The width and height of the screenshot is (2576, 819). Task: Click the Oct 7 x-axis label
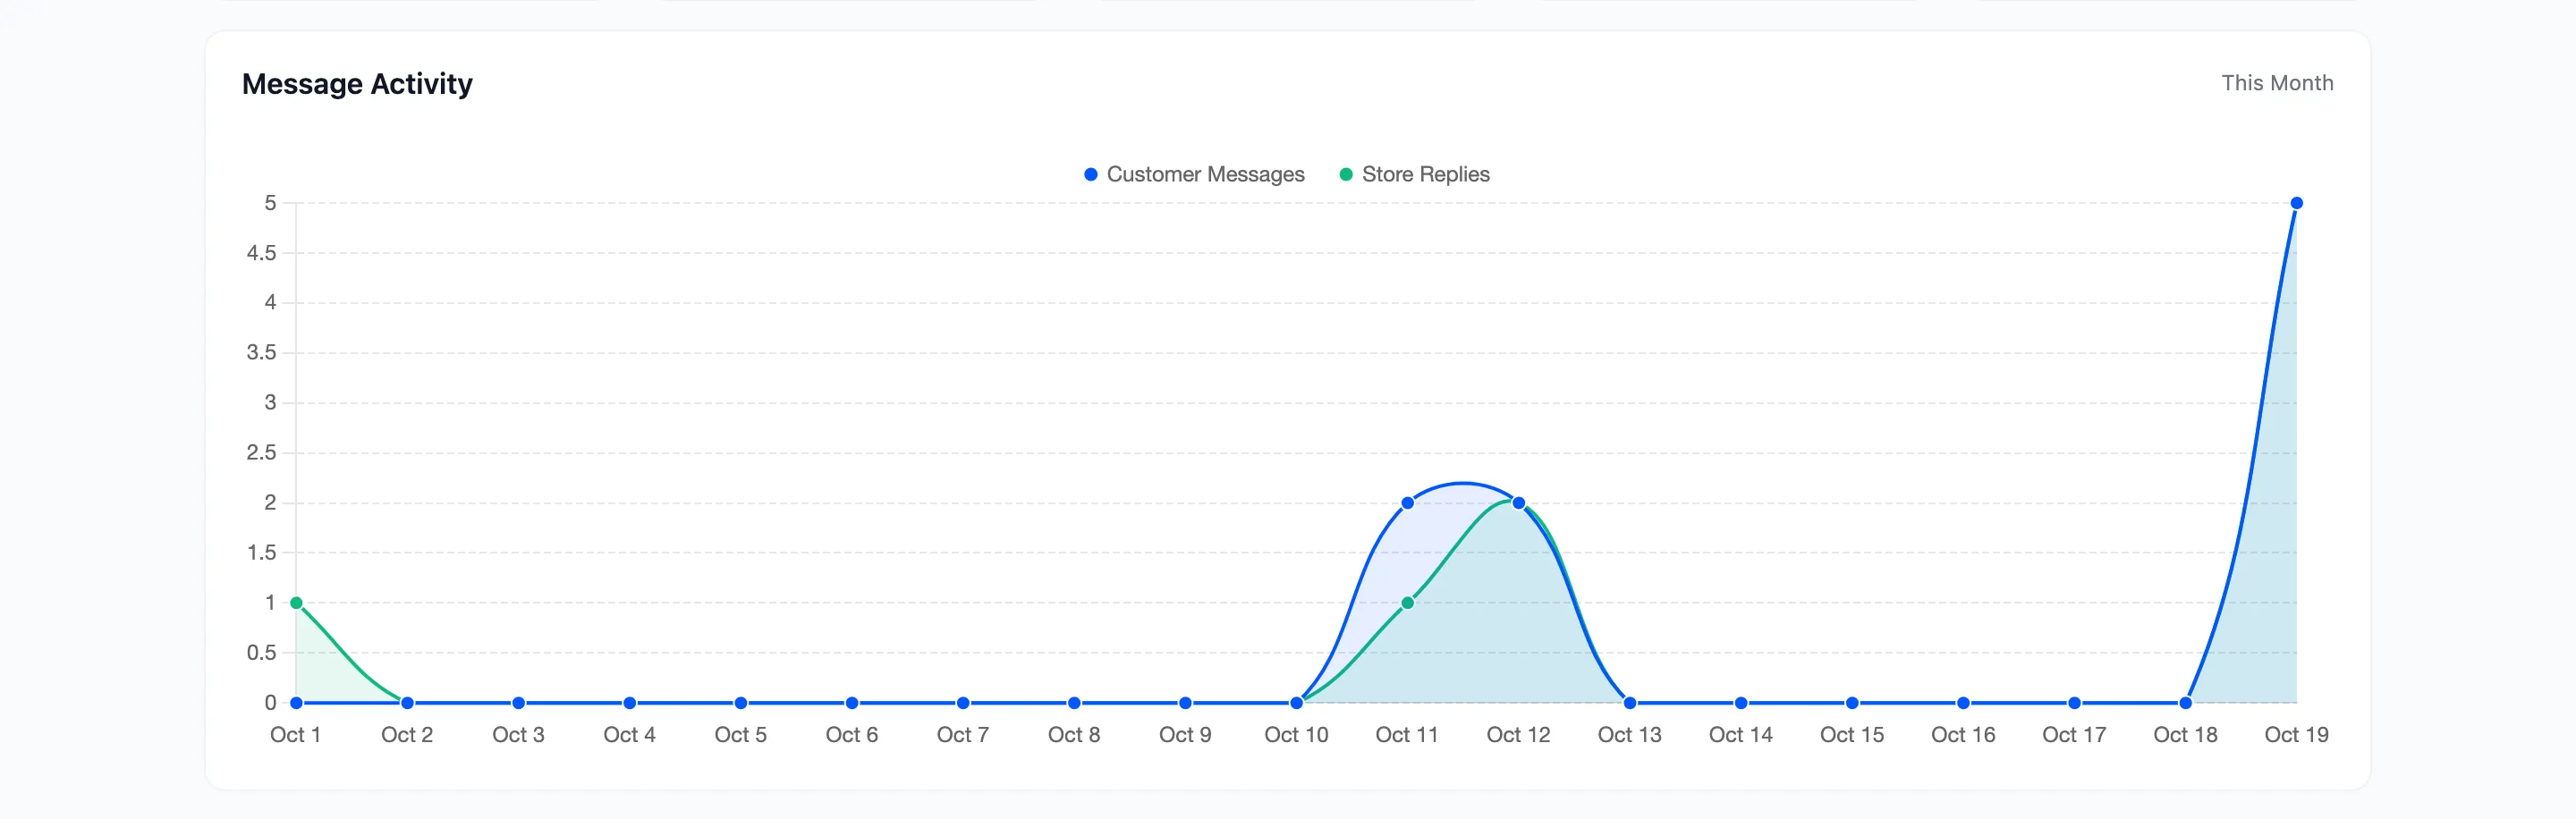click(963, 735)
